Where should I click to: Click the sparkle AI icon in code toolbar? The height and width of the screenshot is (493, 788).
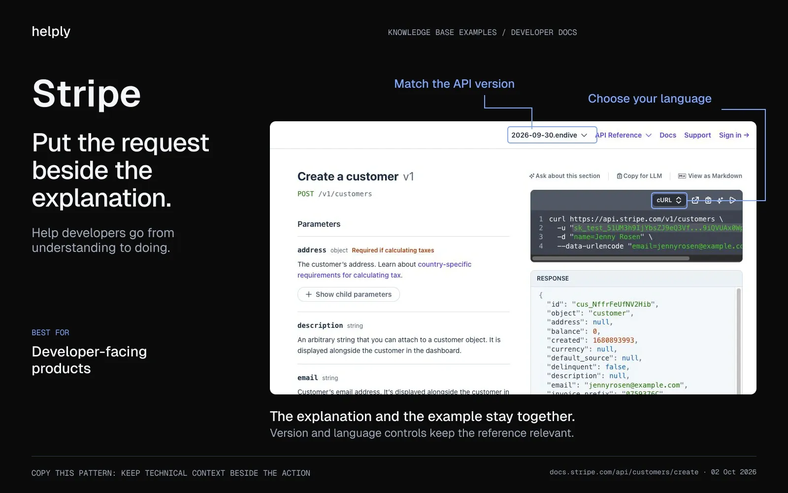point(720,200)
